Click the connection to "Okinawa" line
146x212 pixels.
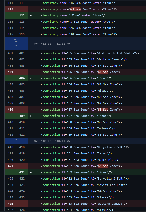(x=78, y=128)
